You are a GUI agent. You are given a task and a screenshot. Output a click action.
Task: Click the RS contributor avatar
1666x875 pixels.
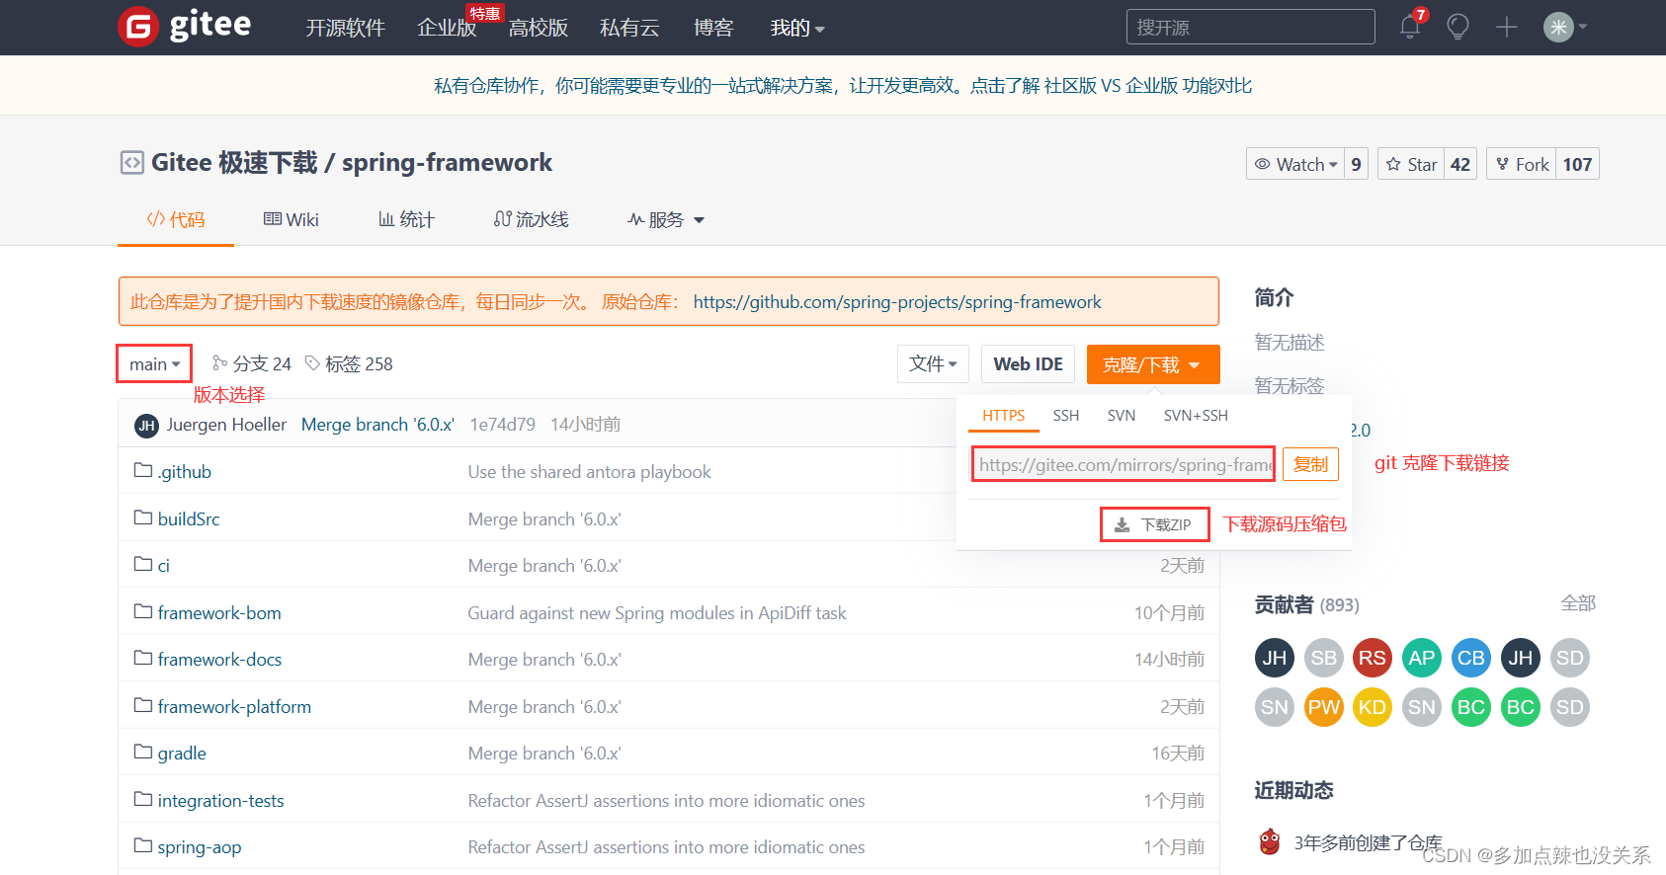tap(1372, 658)
